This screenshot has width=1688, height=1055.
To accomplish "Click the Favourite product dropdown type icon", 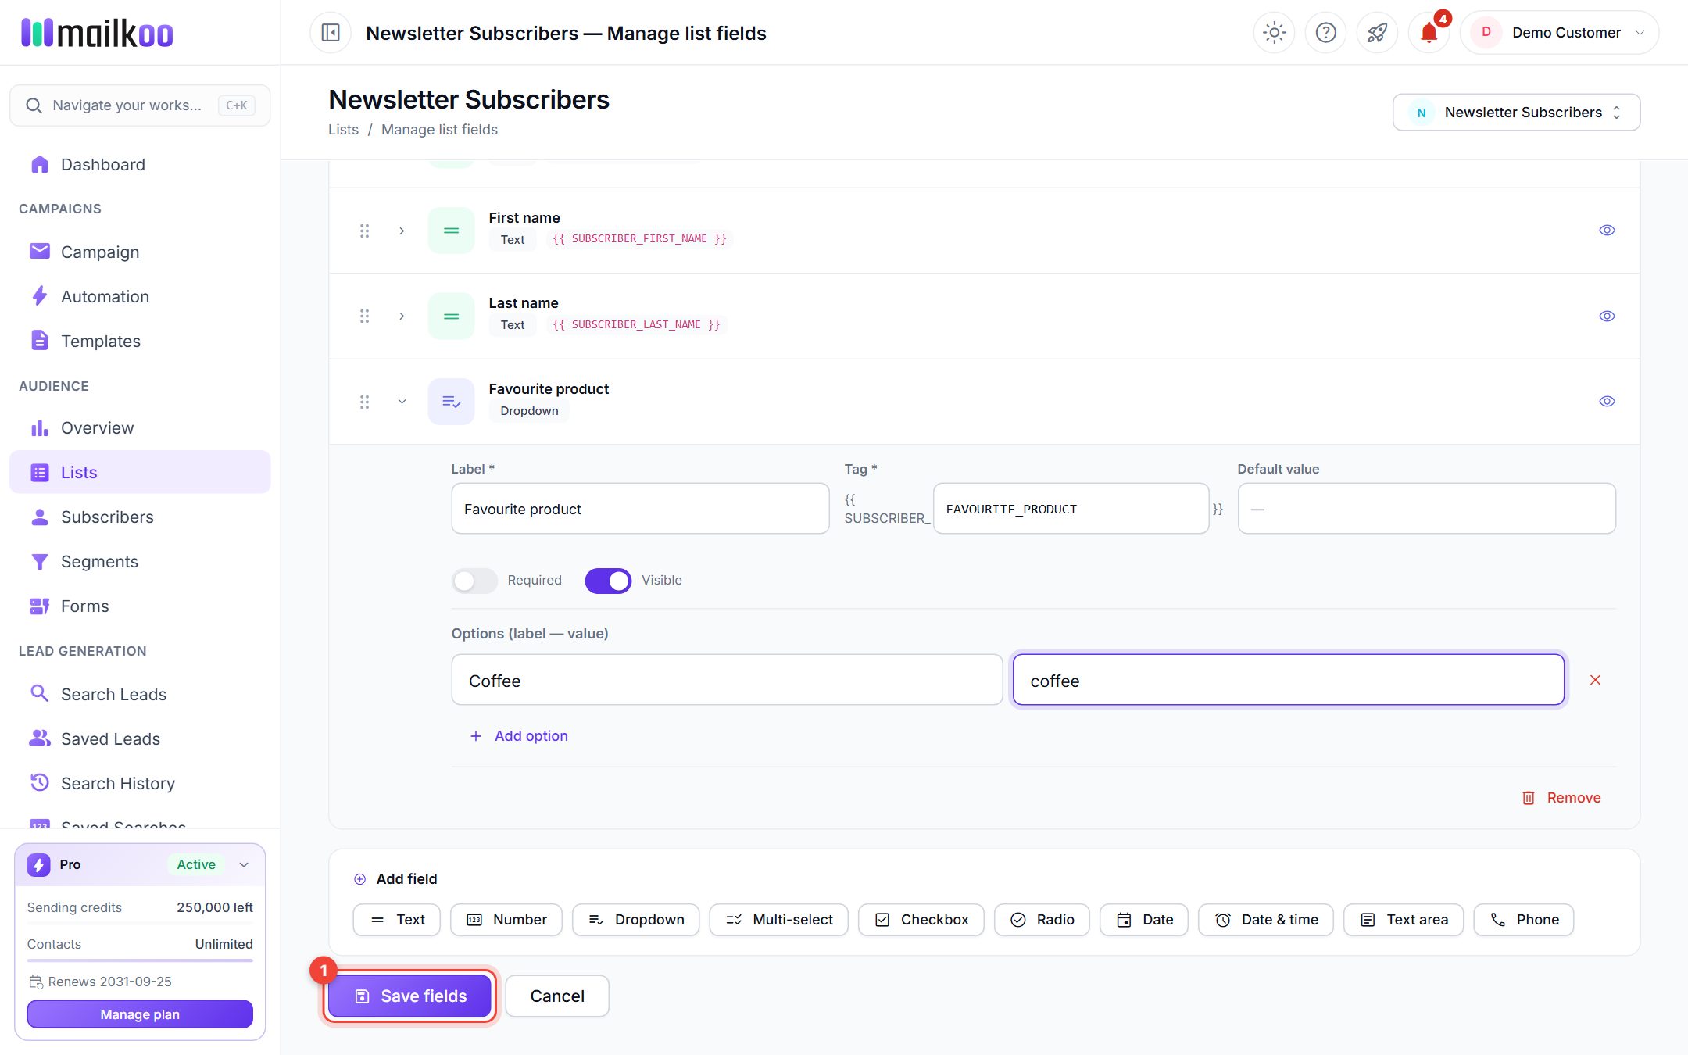I will 451,402.
